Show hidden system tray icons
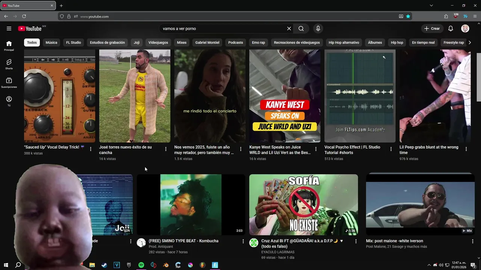Screen dimensions: 481x270 pyautogui.click(x=429, y=265)
